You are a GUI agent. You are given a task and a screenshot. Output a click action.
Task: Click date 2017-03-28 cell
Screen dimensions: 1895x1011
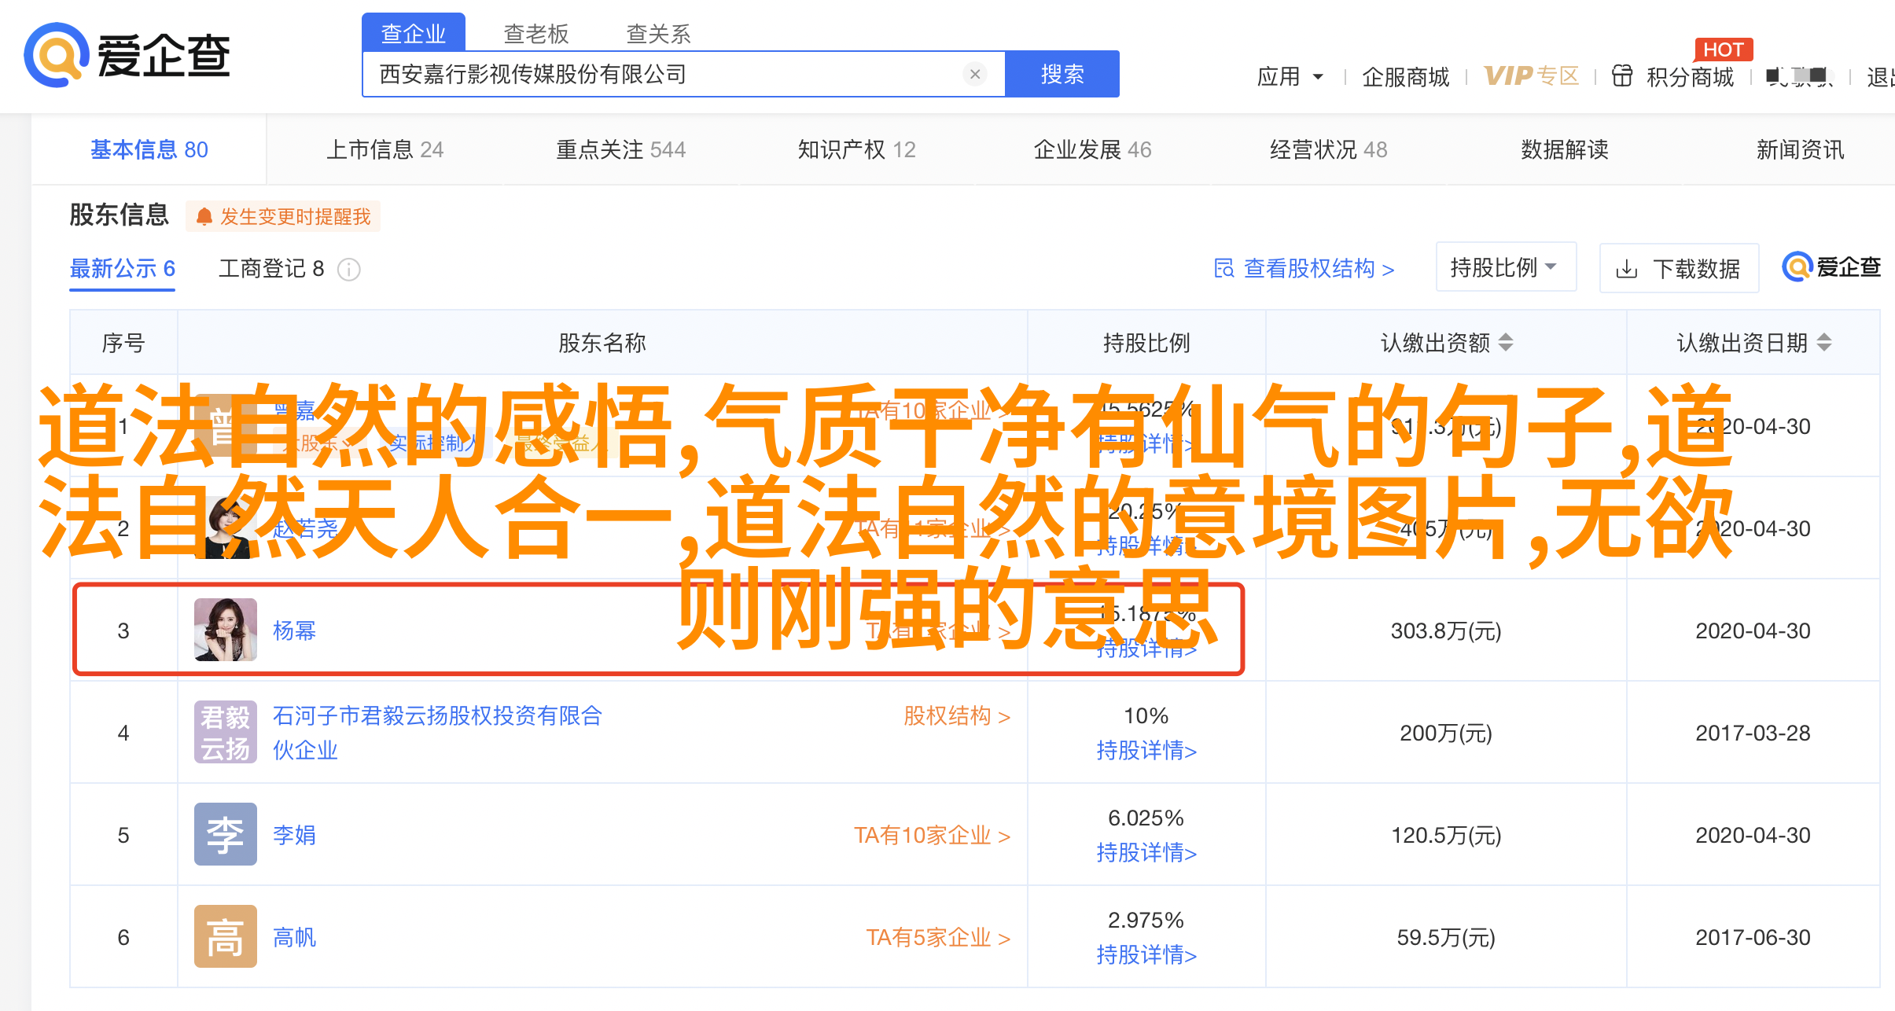1753,733
